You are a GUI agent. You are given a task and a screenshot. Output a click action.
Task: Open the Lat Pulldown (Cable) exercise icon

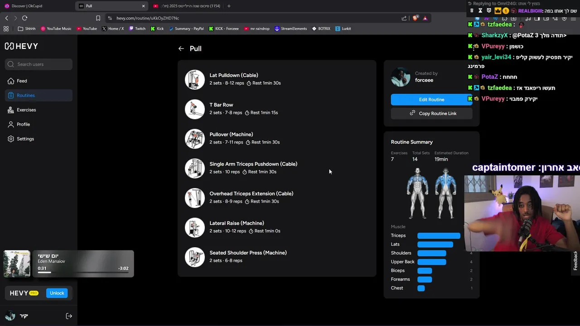tap(195, 80)
